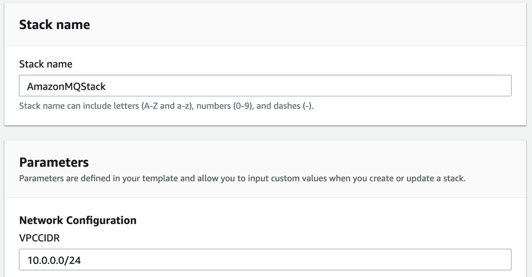Place cursor on the "AmazonMQStack" text

coord(66,87)
